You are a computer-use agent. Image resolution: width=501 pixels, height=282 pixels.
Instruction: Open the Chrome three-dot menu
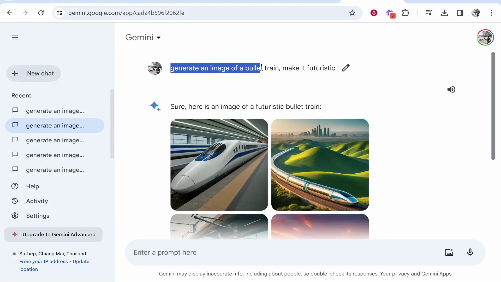[x=492, y=13]
